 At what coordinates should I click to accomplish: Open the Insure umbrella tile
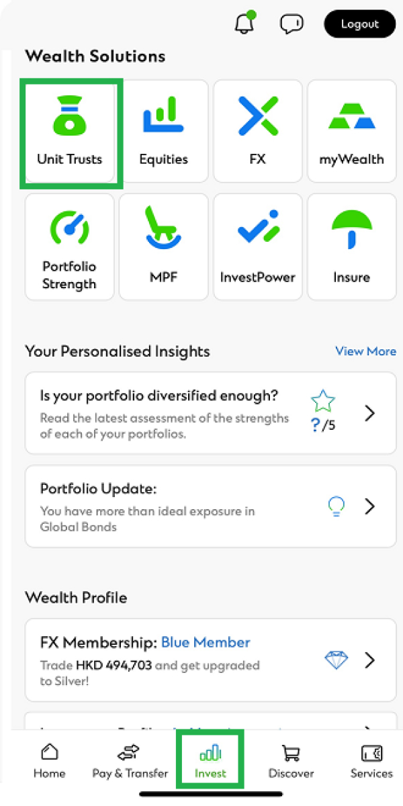coord(351,248)
